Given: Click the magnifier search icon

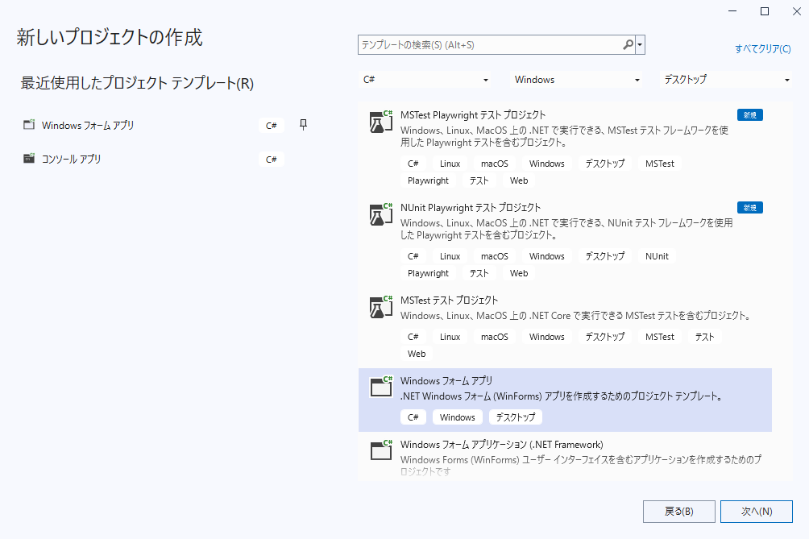Looking at the screenshot, I should [x=628, y=45].
